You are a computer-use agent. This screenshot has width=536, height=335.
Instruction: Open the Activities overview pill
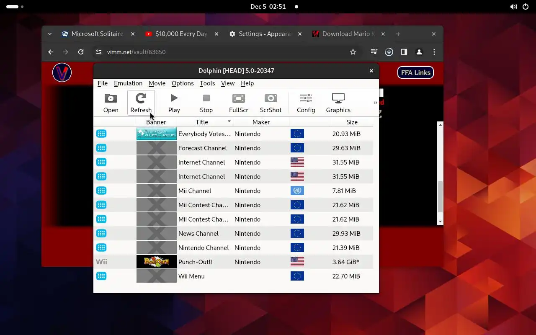coord(15,7)
